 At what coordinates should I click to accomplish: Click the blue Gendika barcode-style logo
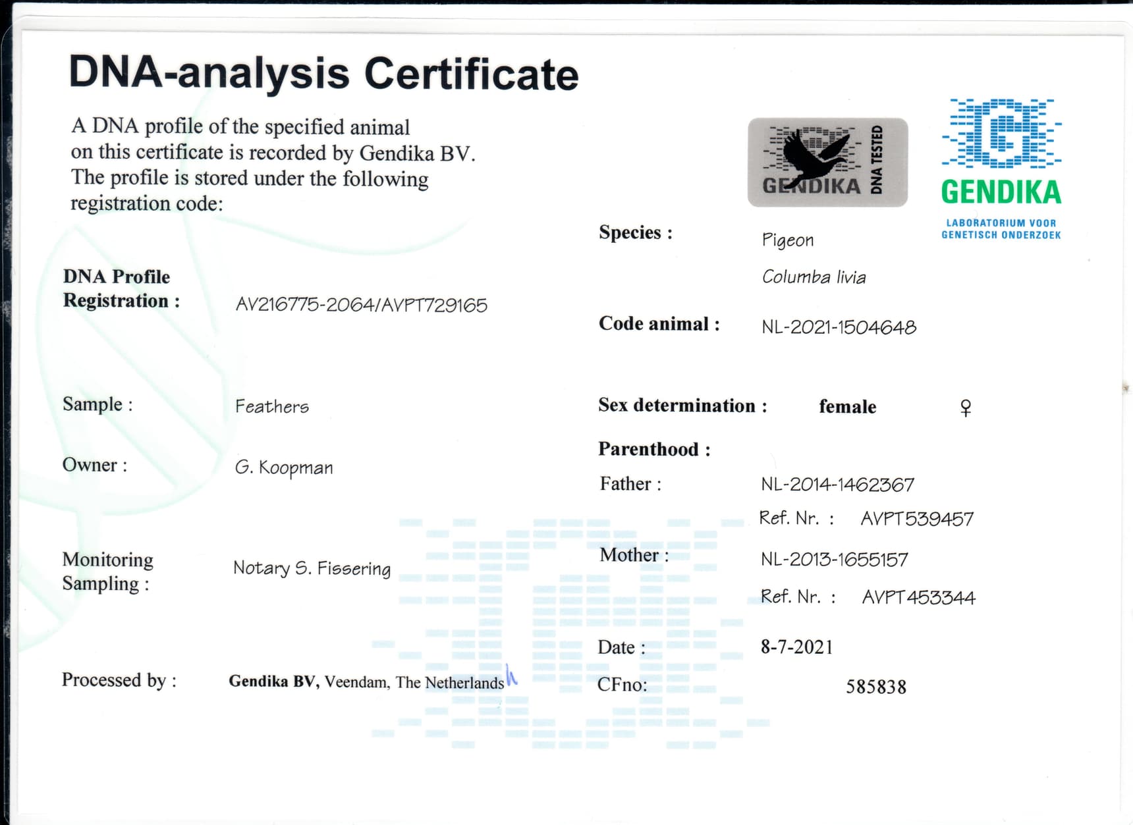pyautogui.click(x=1001, y=134)
